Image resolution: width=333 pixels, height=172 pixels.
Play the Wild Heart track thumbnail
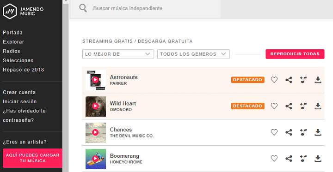click(x=96, y=107)
